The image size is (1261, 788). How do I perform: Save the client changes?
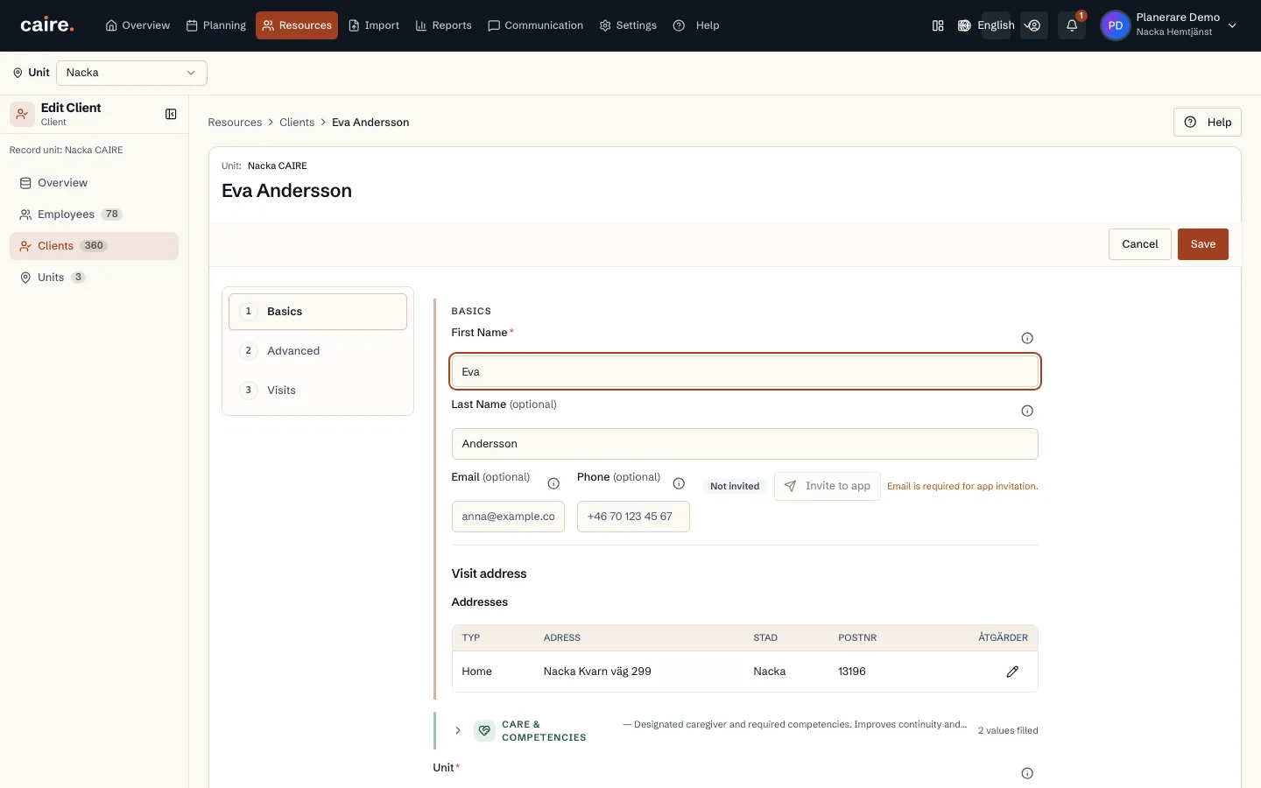point(1202,244)
